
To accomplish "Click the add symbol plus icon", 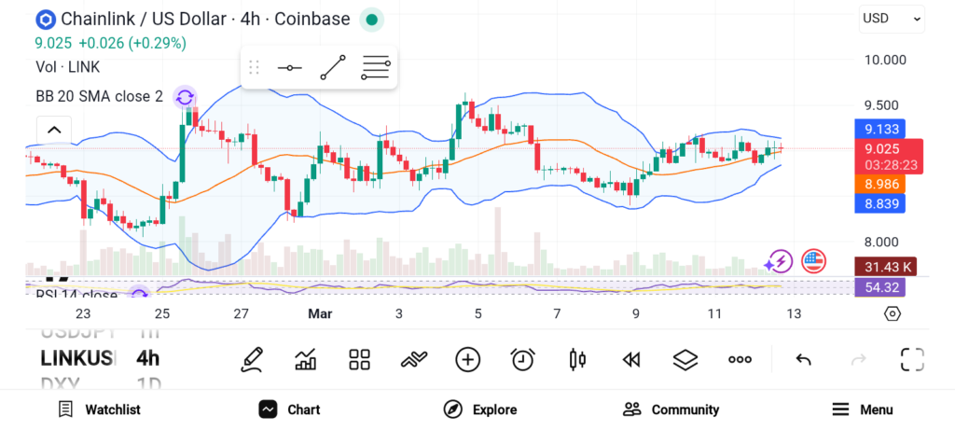I will (x=467, y=359).
